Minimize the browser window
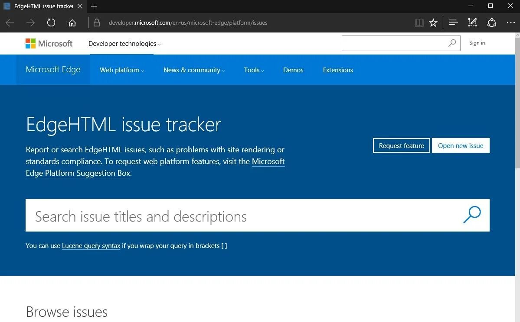520x322 pixels. tap(470, 6)
